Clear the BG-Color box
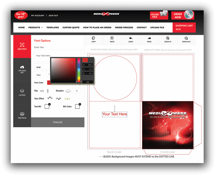The height and width of the screenshot is (176, 216). tap(80, 104)
